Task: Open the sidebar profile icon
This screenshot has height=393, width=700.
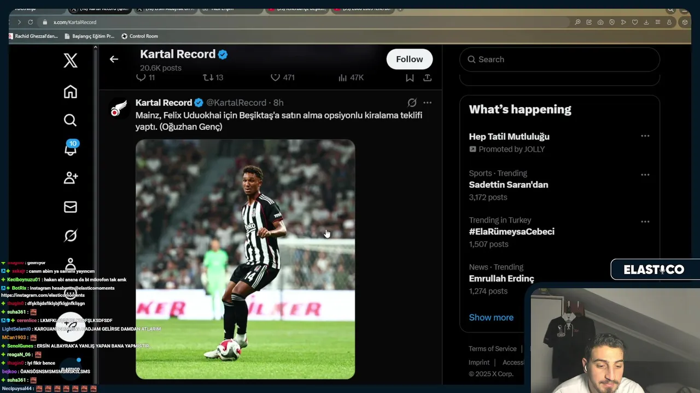Action: [71, 264]
